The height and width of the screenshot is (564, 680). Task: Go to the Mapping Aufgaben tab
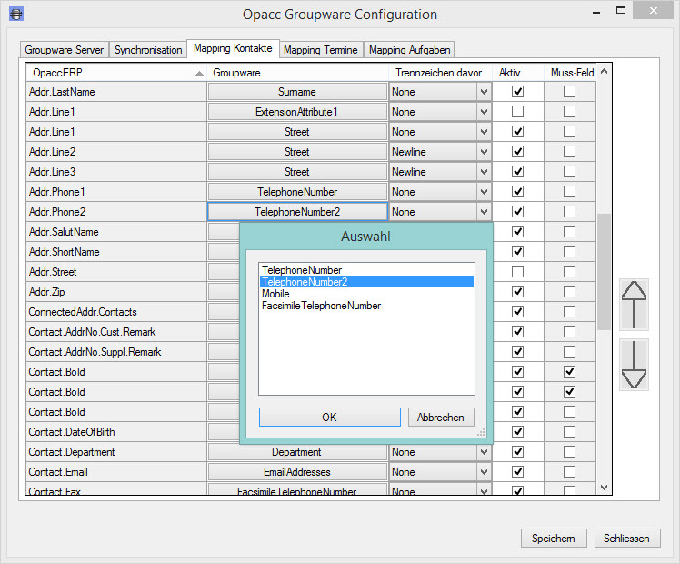[409, 50]
